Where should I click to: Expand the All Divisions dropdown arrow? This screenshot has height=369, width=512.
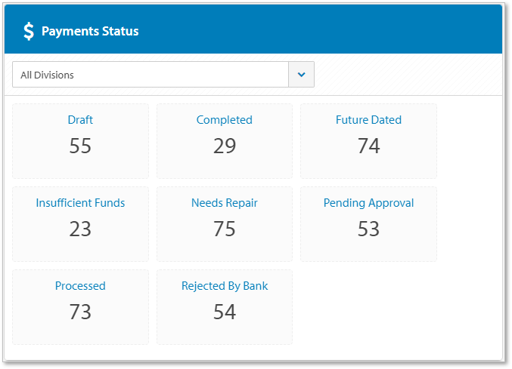click(x=301, y=75)
